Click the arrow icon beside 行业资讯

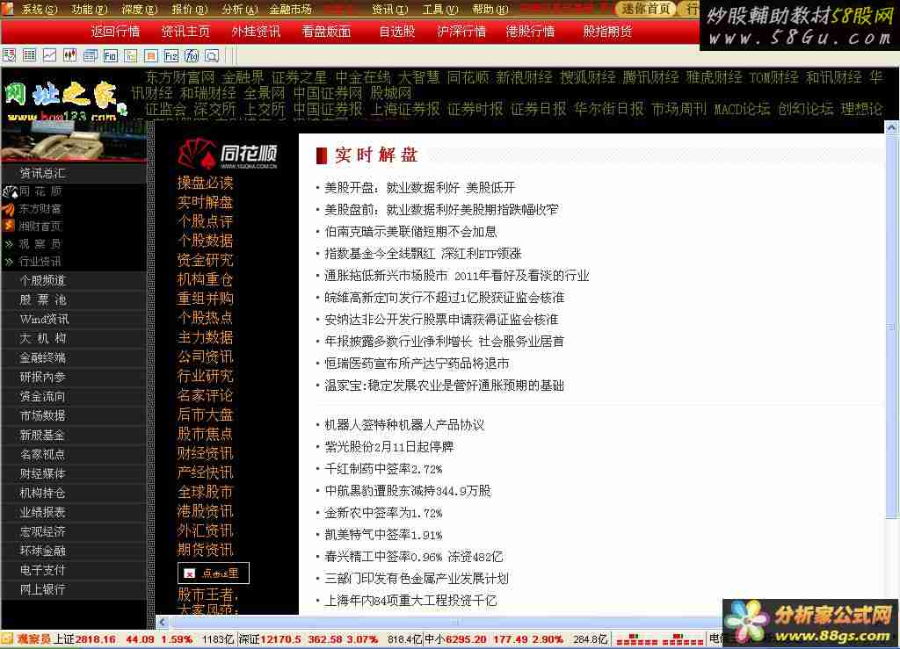9,262
